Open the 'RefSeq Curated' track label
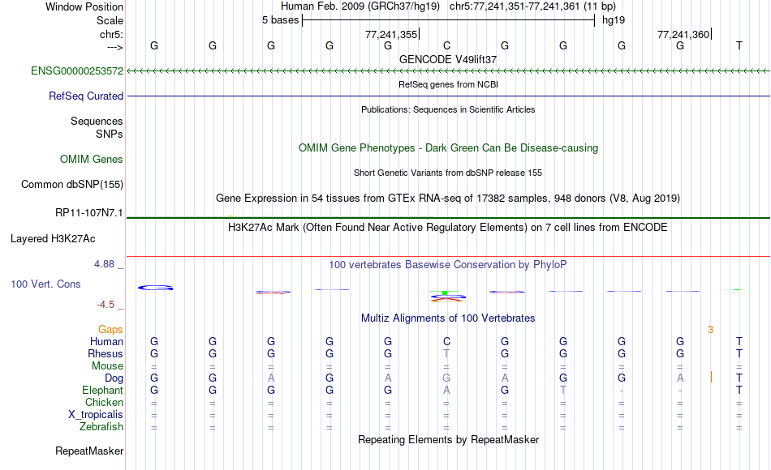The width and height of the screenshot is (771, 470). (x=86, y=96)
